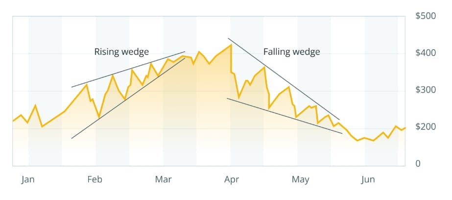Image resolution: width=452 pixels, height=200 pixels.
Task: Click the falling wedge upper trendline
Action: point(284,79)
